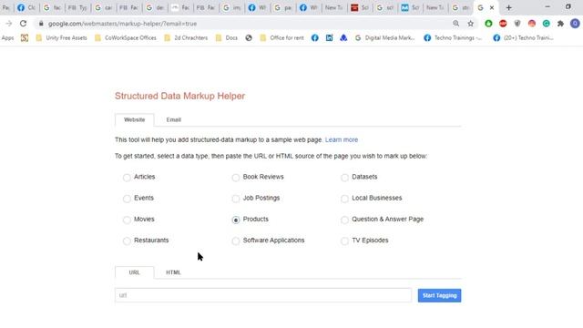This screenshot has width=583, height=328.
Task: Open CoWorkSpace Offices bookmark folder
Action: coord(126,37)
